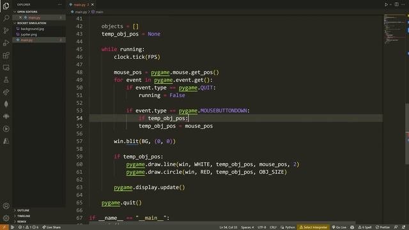Open the editor More Actions ellipsis

coord(403,4)
